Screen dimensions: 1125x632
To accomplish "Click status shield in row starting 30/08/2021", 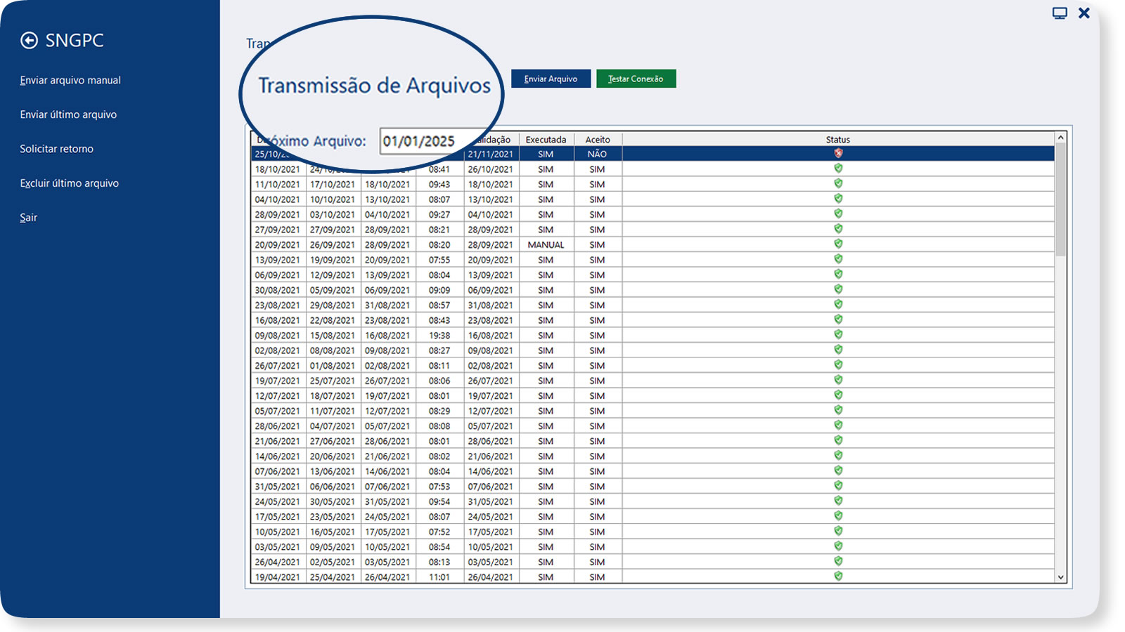I will point(838,289).
